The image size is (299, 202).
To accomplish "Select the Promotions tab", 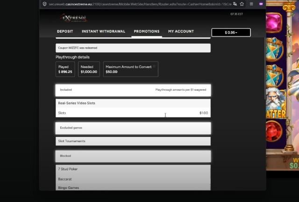I will (147, 31).
